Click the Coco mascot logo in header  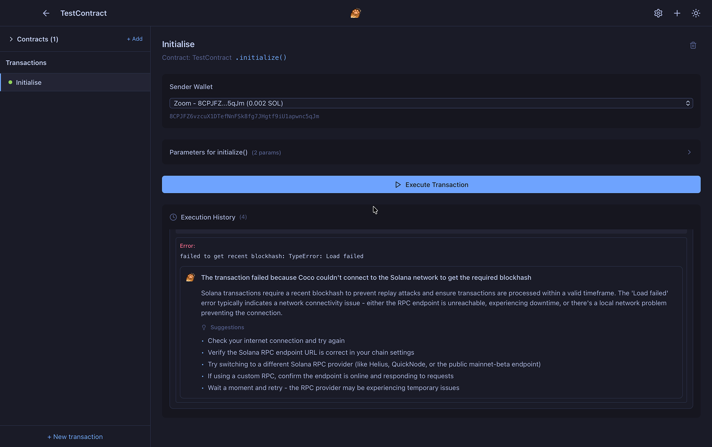tap(356, 13)
